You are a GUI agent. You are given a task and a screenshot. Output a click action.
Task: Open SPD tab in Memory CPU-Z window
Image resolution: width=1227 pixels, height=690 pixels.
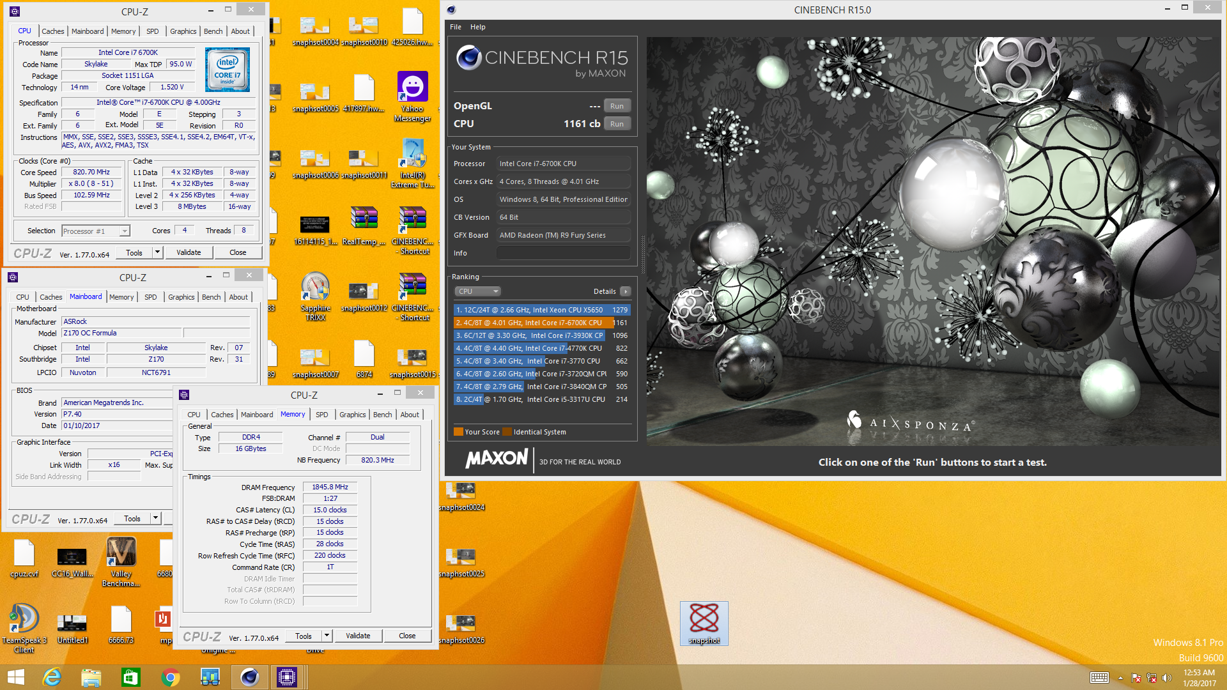point(322,415)
